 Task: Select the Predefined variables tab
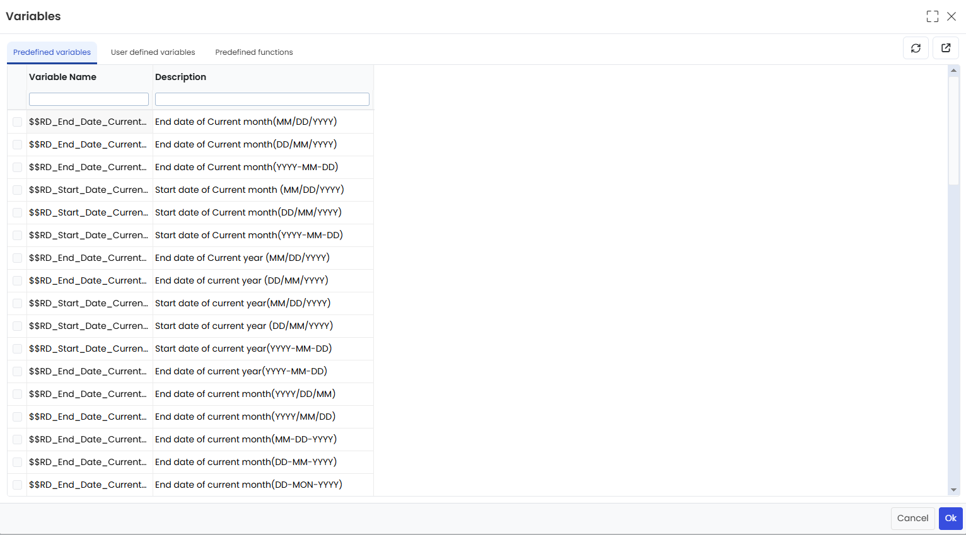[x=52, y=52]
